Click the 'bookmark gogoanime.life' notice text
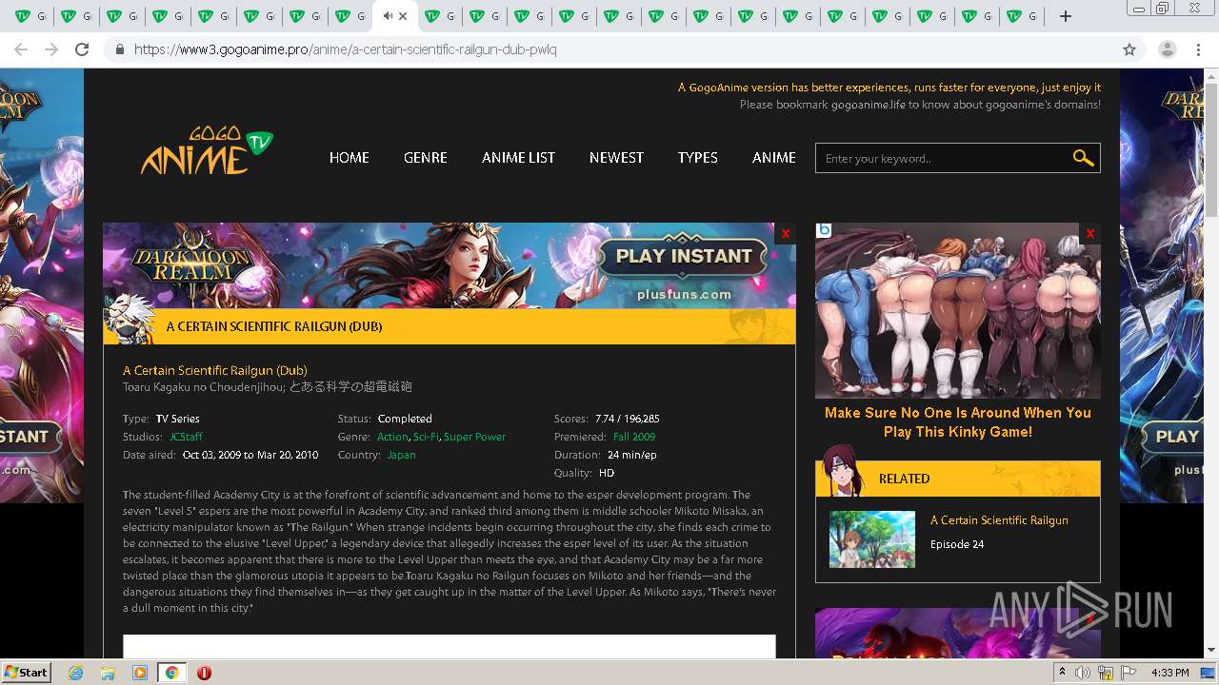1219x685 pixels. 920,105
